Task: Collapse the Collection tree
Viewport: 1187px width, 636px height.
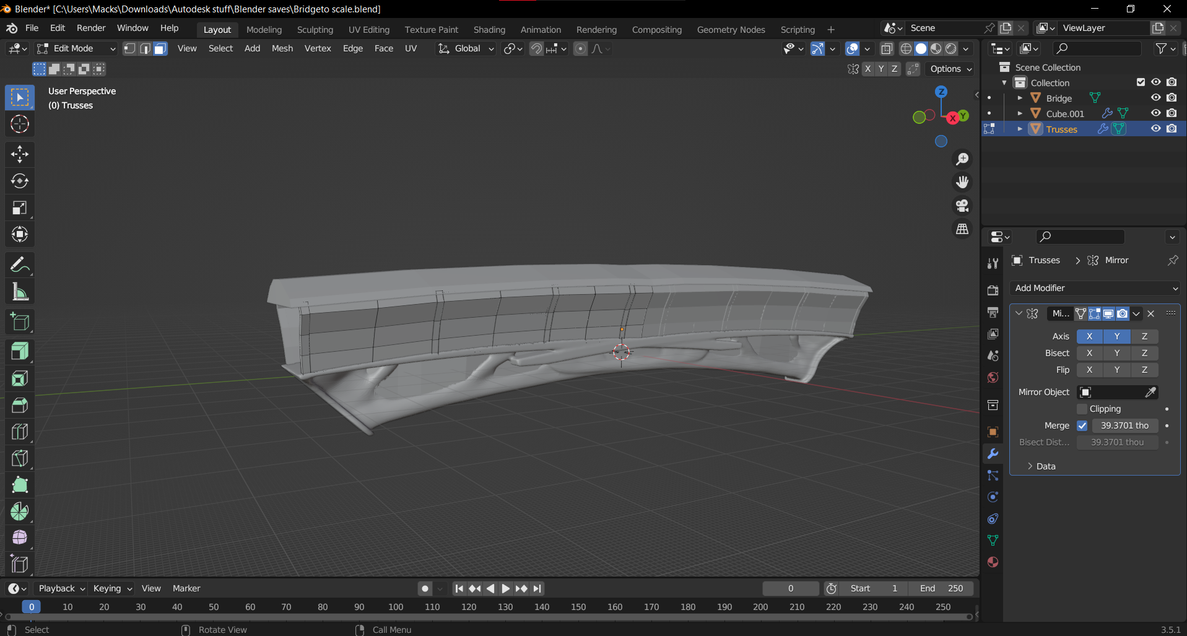Action: [x=1004, y=82]
